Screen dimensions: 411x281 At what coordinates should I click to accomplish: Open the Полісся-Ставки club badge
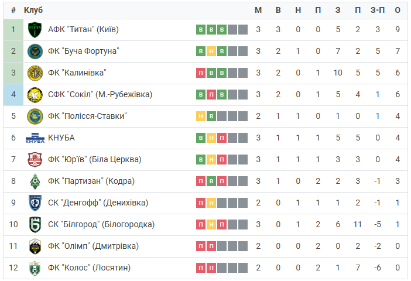point(35,116)
